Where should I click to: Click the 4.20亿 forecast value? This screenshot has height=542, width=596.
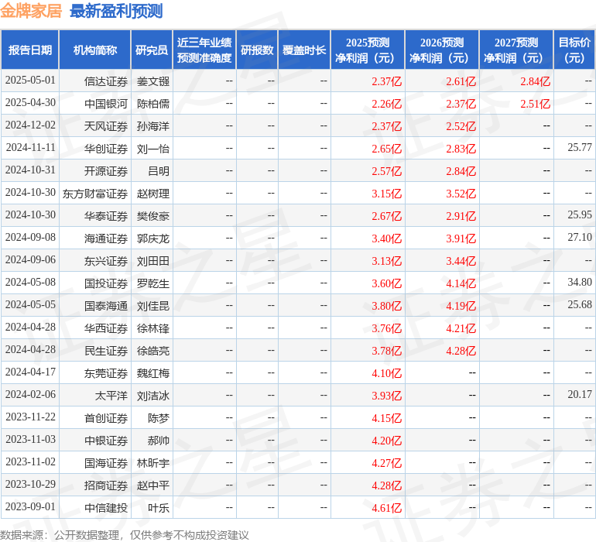pos(386,441)
